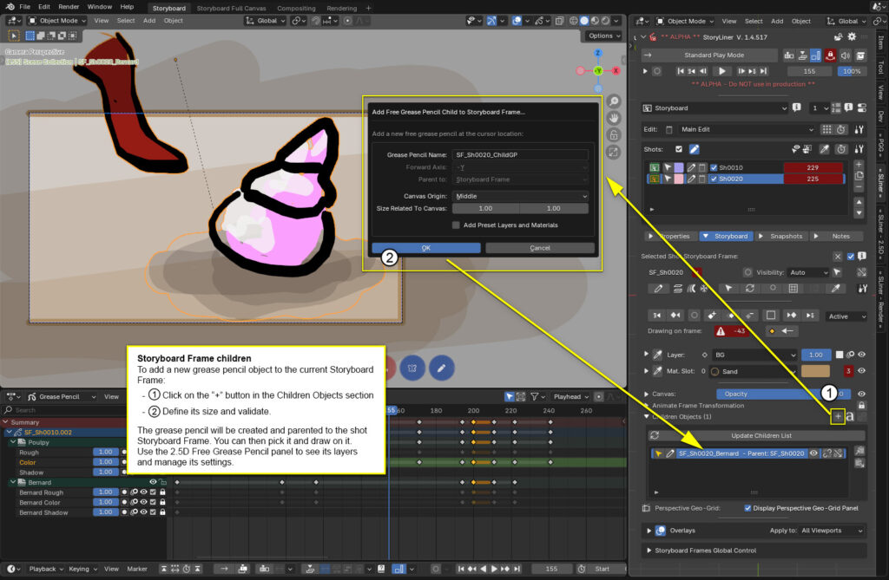
Task: Click pencil icon on SF_Sh0020_Bernard child row
Action: coord(669,453)
